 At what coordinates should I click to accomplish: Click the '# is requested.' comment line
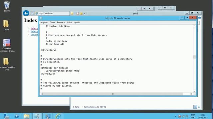[x=50, y=62]
